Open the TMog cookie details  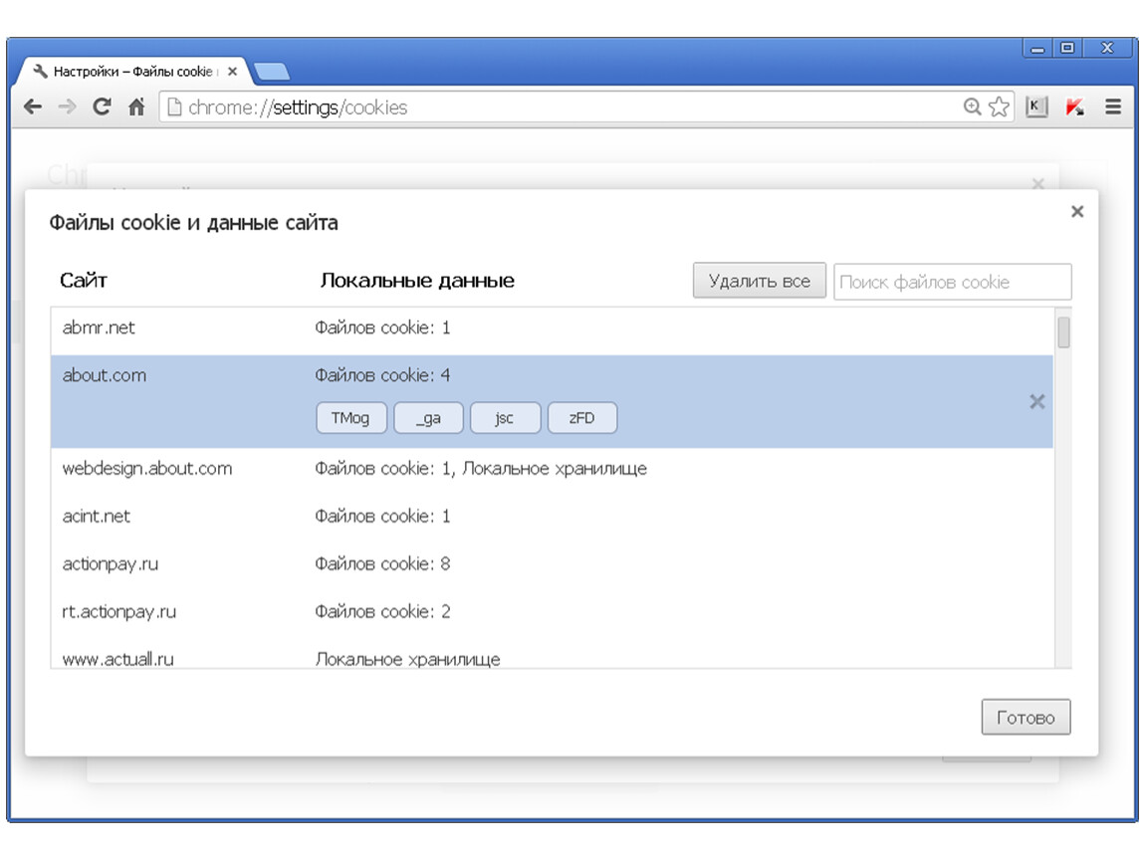(350, 418)
